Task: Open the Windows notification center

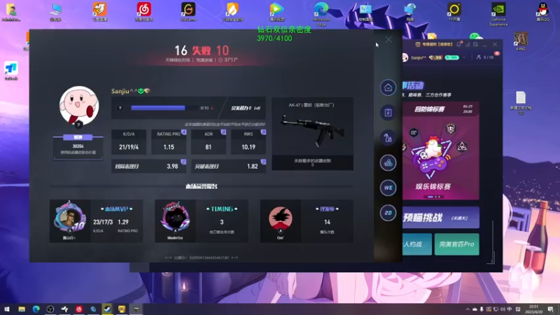Action: (x=550, y=309)
